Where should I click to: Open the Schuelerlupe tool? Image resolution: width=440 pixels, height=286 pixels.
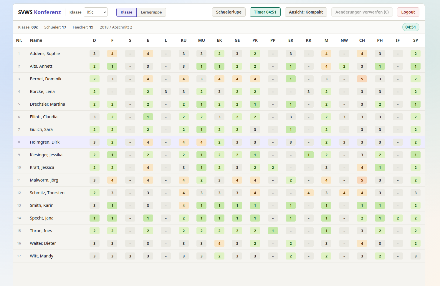point(229,12)
